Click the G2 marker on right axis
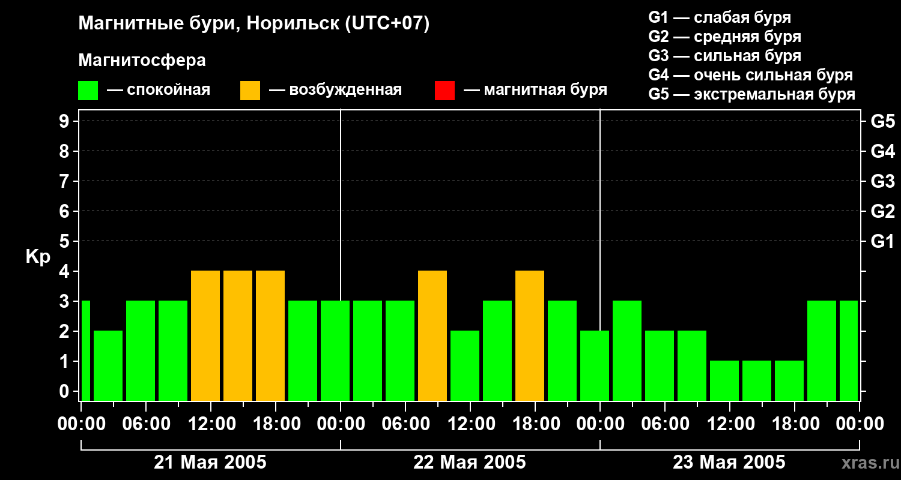Viewport: 901px width, 480px height. (882, 211)
